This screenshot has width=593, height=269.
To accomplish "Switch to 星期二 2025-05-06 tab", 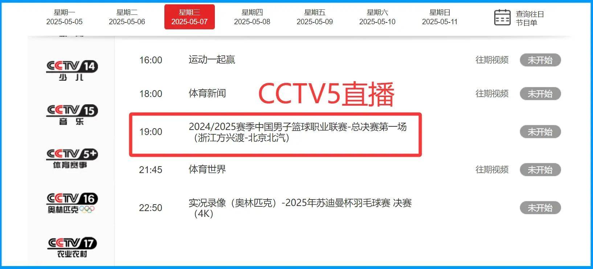I will pyautogui.click(x=127, y=17).
